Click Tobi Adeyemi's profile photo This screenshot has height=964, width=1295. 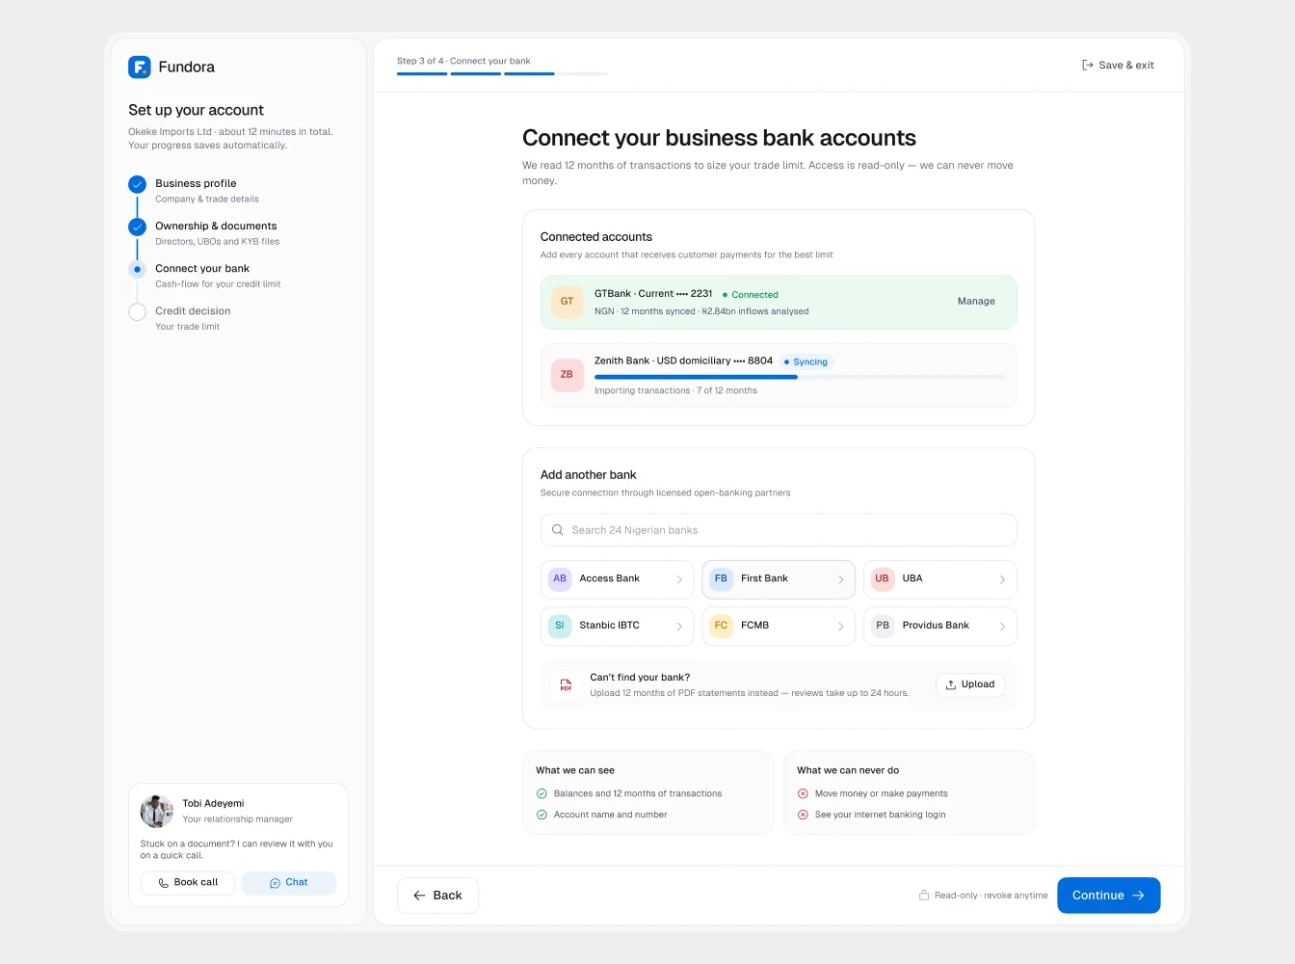[x=157, y=812]
